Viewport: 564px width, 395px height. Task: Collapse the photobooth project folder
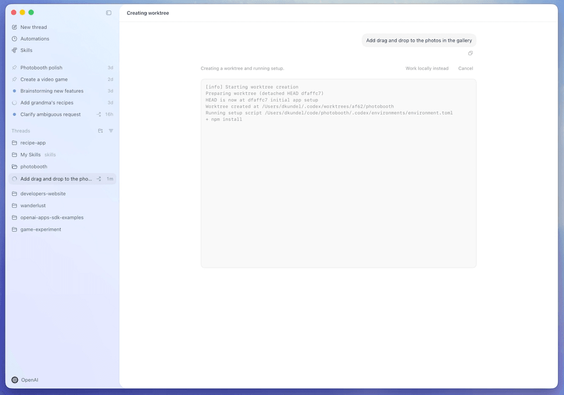pos(34,167)
